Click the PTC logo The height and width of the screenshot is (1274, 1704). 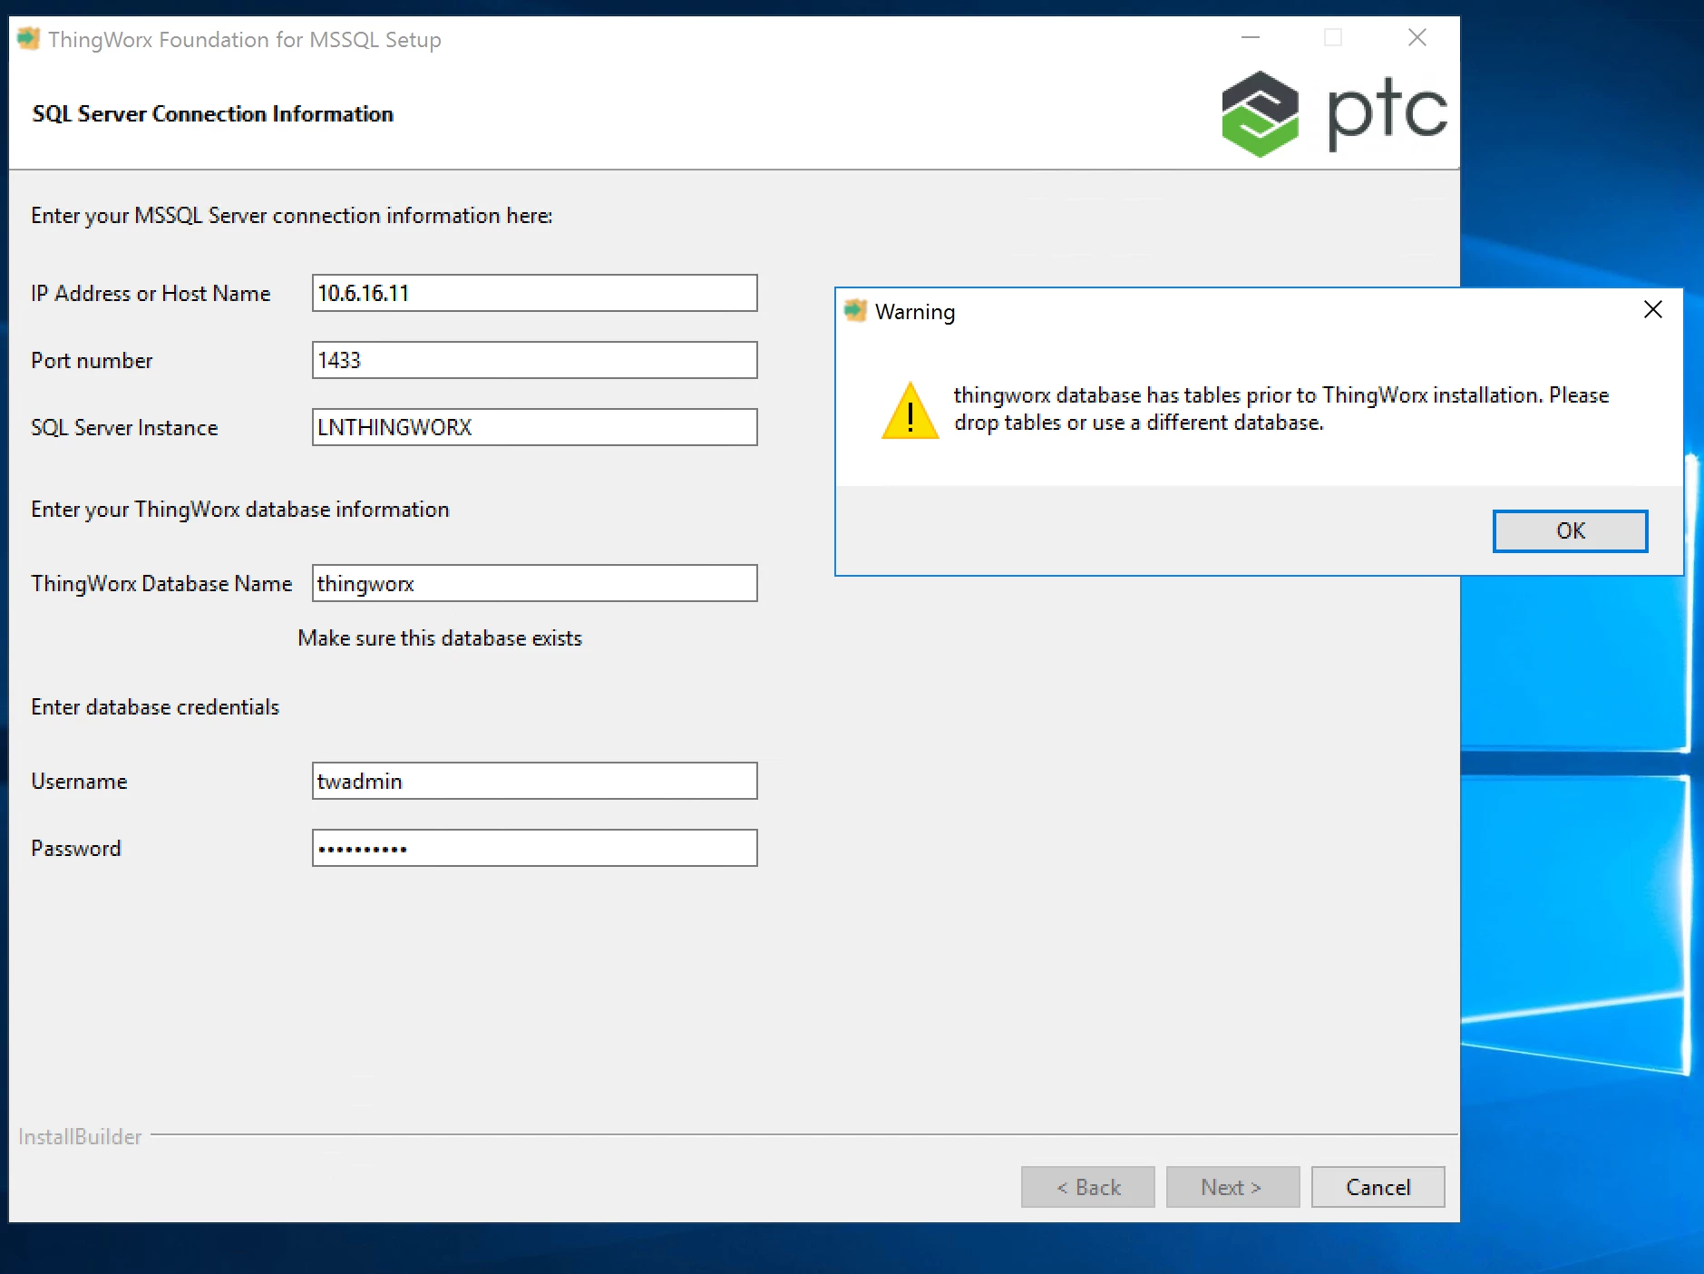(1334, 114)
